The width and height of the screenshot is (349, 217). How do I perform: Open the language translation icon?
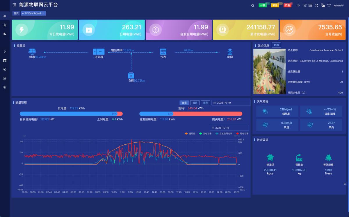(x=323, y=6)
